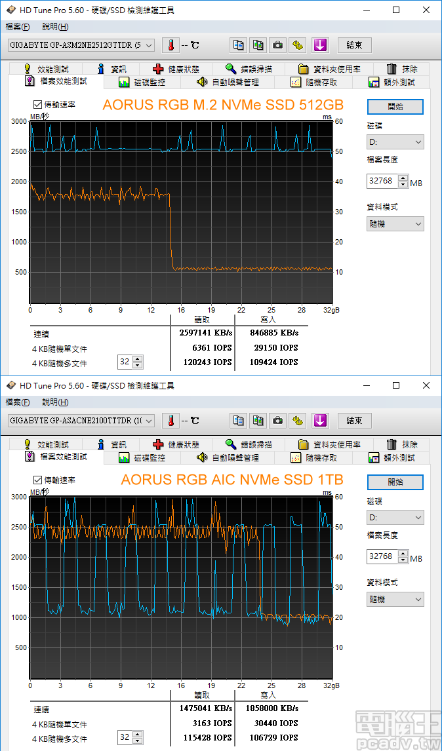The width and height of the screenshot is (442, 751).
Task: Click 開始 start button in bottom window
Action: click(395, 482)
